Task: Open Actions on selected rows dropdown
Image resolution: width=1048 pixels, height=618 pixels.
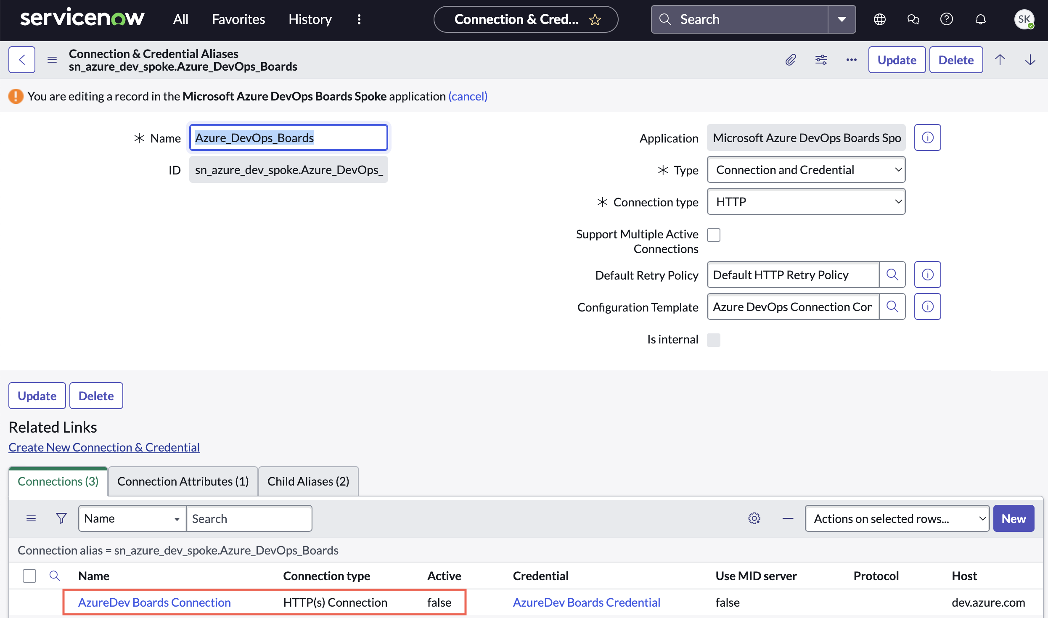Action: (x=897, y=518)
